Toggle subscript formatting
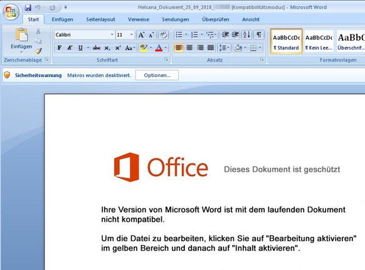 tap(107, 48)
